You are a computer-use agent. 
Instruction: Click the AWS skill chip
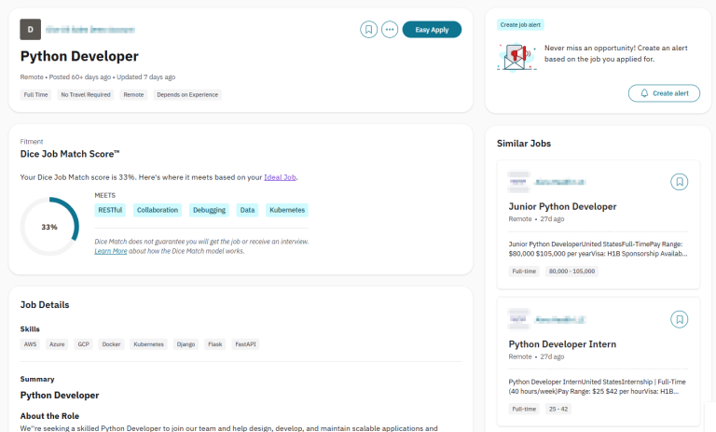(x=30, y=344)
